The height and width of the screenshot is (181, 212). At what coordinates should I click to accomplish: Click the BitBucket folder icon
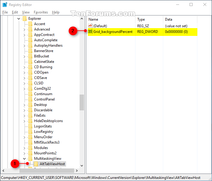coord(30,56)
